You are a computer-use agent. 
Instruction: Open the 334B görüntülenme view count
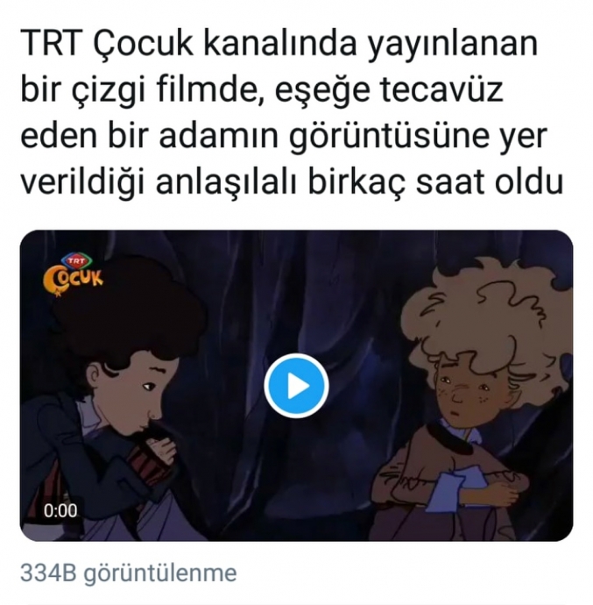[128, 573]
